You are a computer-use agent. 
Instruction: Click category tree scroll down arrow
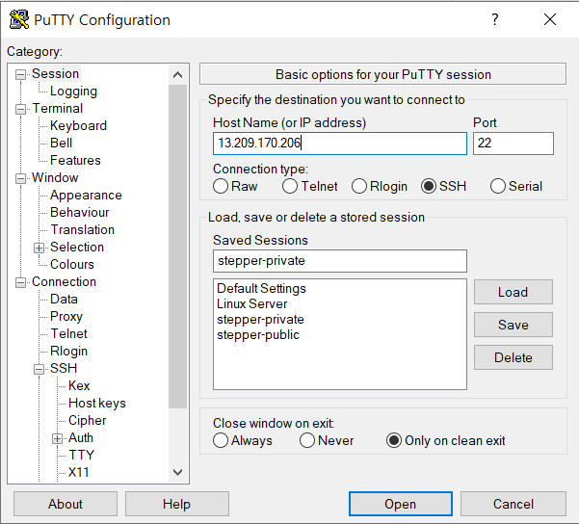click(x=177, y=472)
